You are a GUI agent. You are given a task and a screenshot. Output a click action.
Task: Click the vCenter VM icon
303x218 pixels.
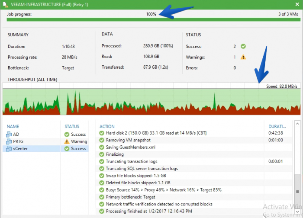point(9,148)
